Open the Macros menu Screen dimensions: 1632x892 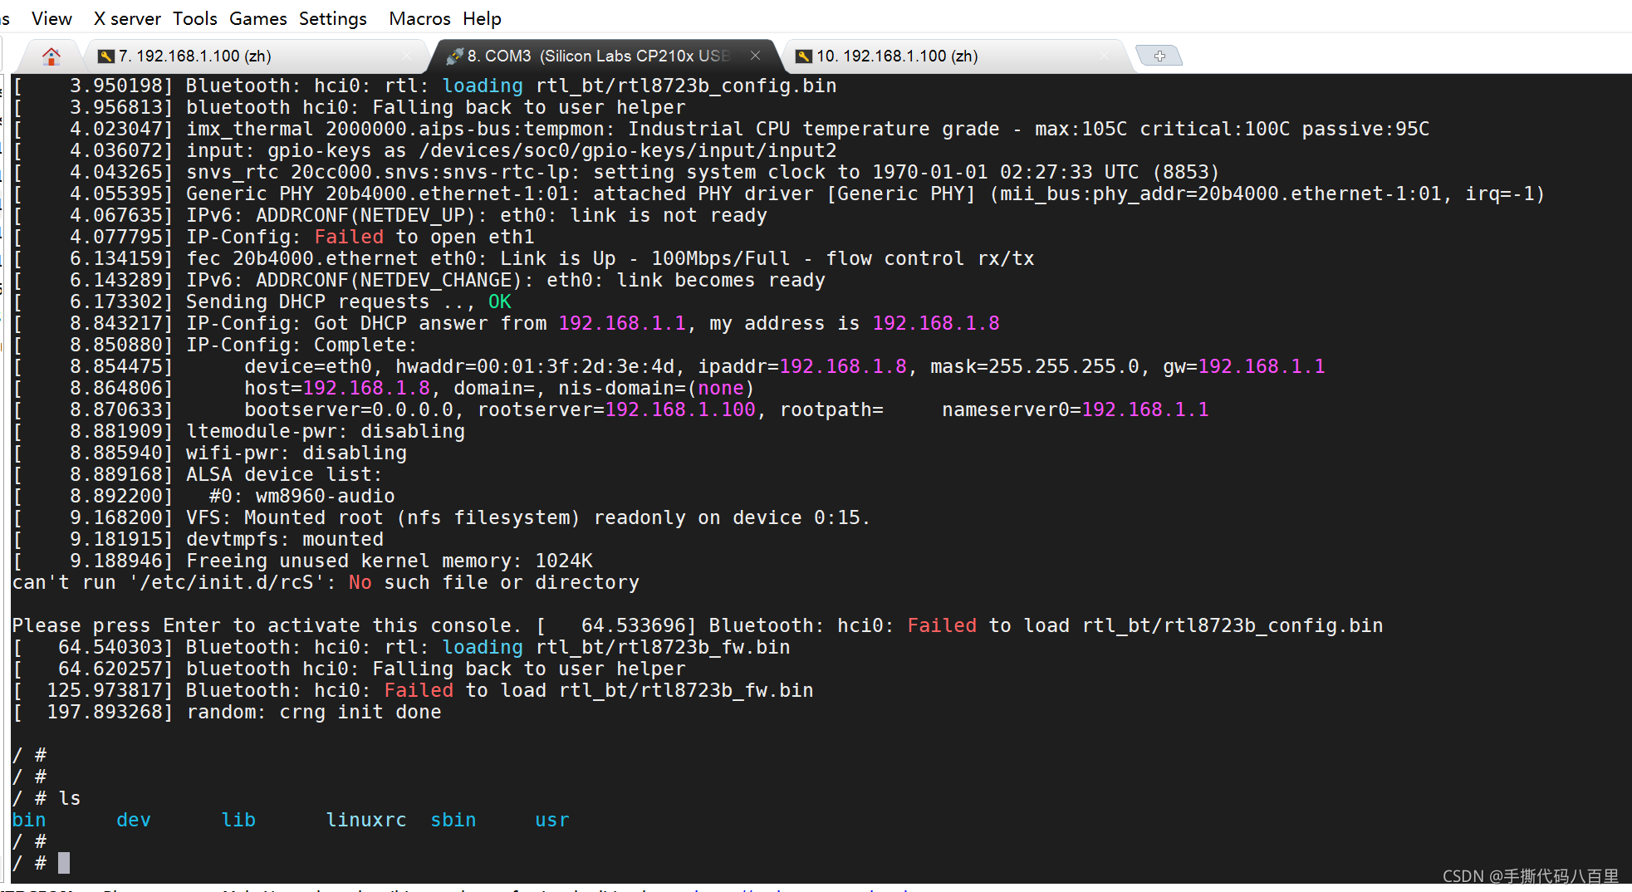419,18
